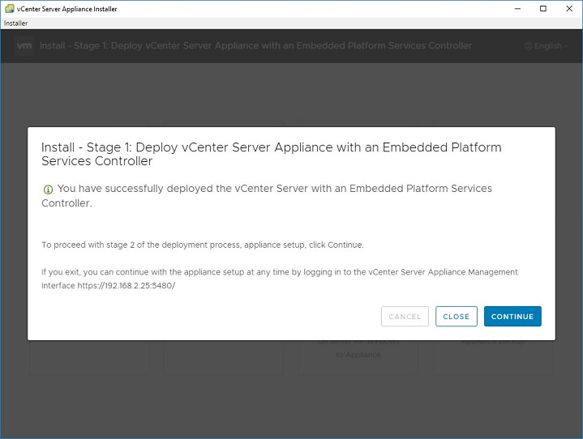
Task: Click the CLOSE button in the dialog
Action: pyautogui.click(x=457, y=317)
